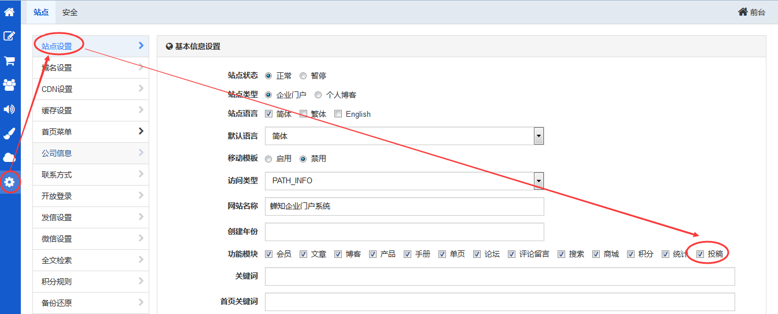Screen dimensions: 778x314
Task: Open 缓存设置 menu item
Action: pyautogui.click(x=91, y=110)
